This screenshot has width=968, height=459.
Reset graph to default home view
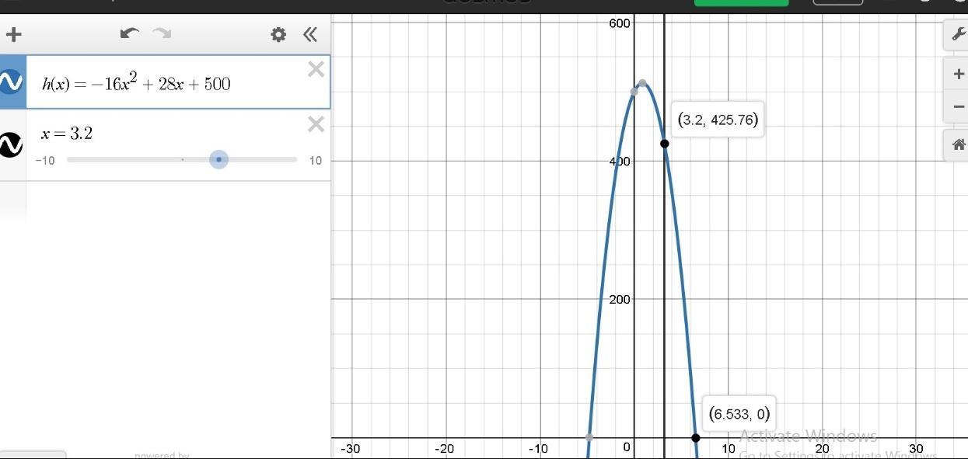click(x=958, y=144)
